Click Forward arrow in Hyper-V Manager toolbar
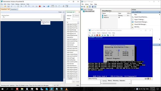The width and height of the screenshot is (161, 91). (x=84, y=7)
